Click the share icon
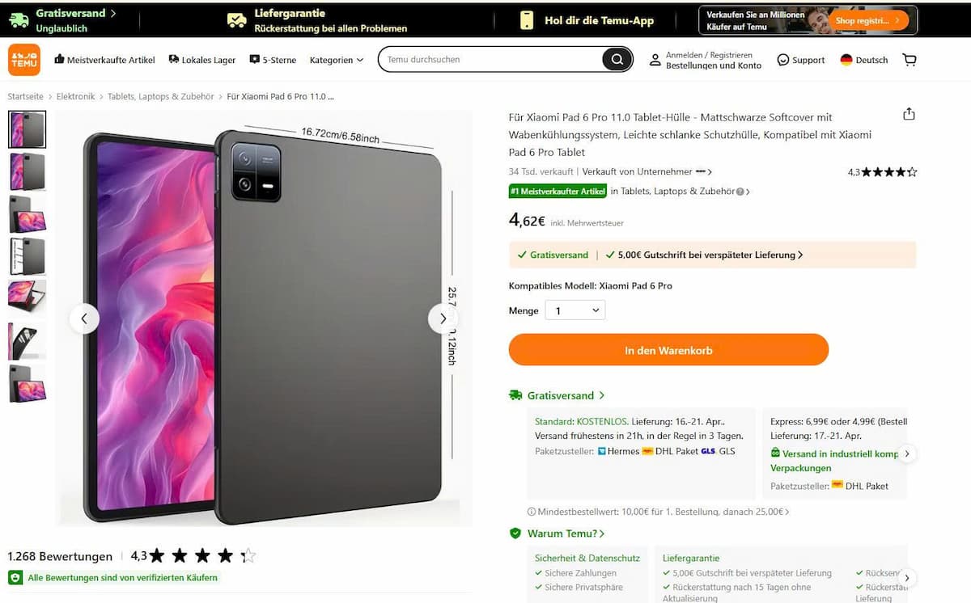The image size is (971, 603). 909,114
